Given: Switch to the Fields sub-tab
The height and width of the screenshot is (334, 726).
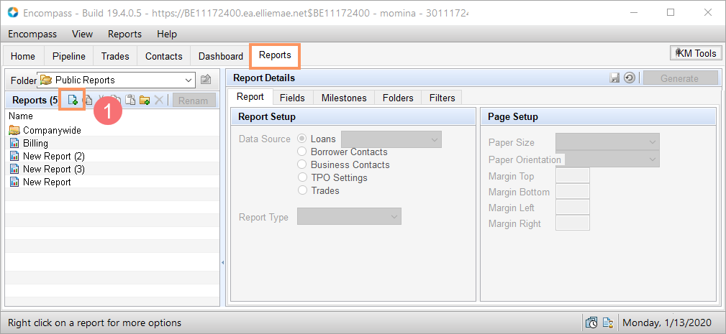Looking at the screenshot, I should point(292,98).
